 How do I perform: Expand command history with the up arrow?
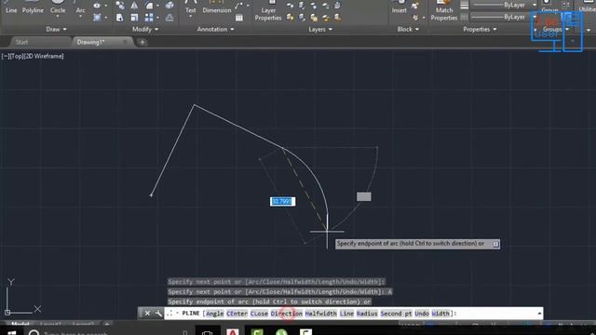pyautogui.click(x=539, y=314)
